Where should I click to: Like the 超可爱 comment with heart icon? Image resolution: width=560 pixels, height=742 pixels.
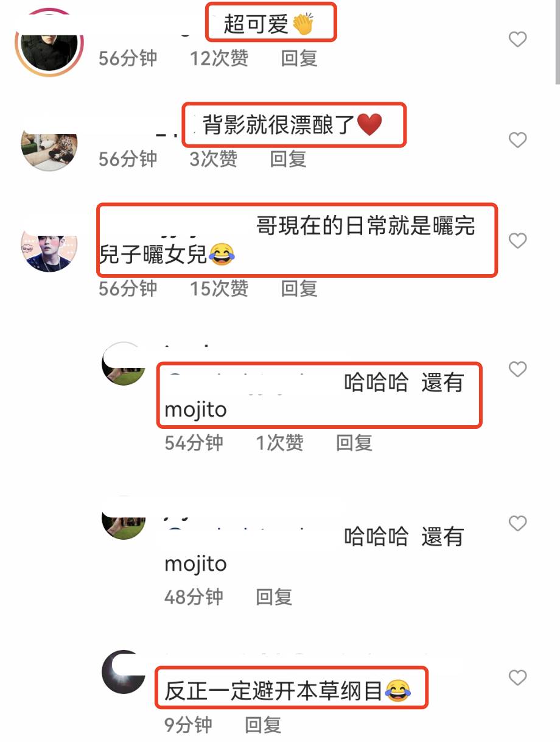(x=517, y=40)
